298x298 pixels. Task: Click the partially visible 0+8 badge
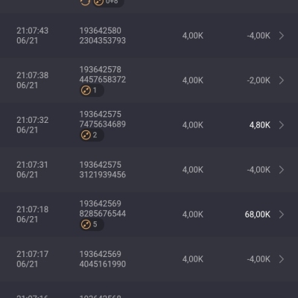[x=108, y=2]
